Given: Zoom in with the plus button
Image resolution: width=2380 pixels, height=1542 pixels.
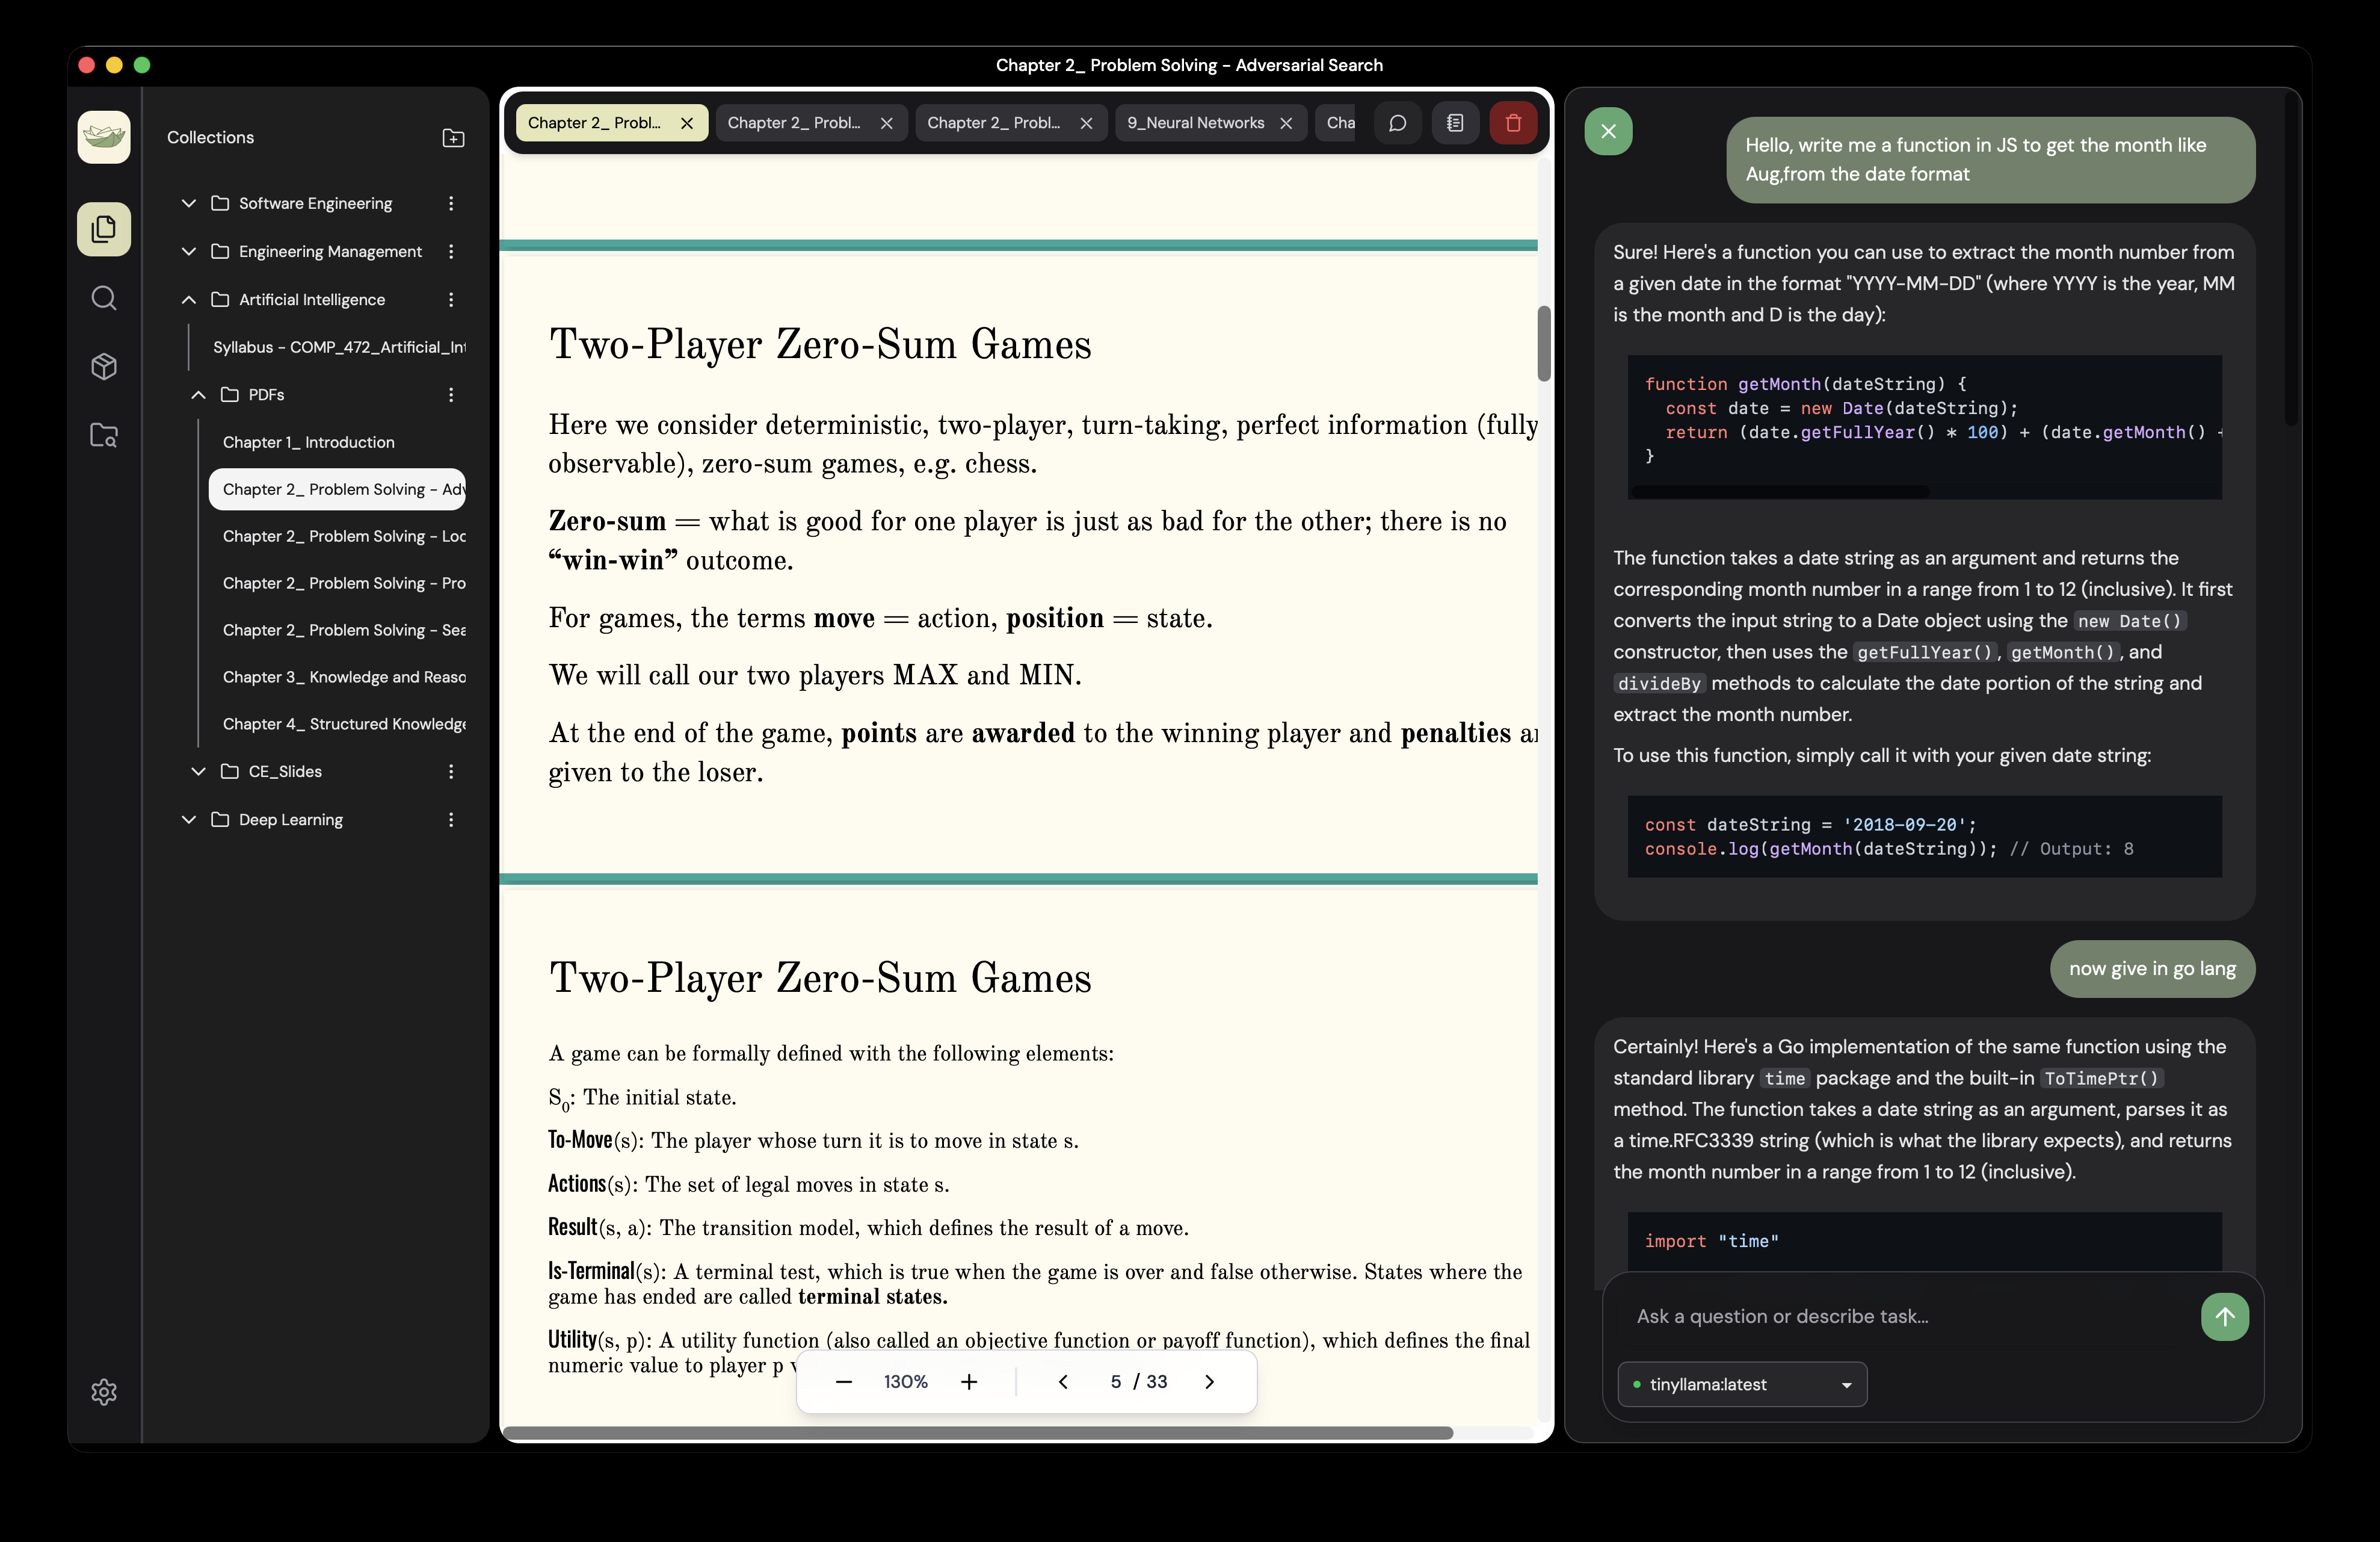Looking at the screenshot, I should [x=968, y=1382].
